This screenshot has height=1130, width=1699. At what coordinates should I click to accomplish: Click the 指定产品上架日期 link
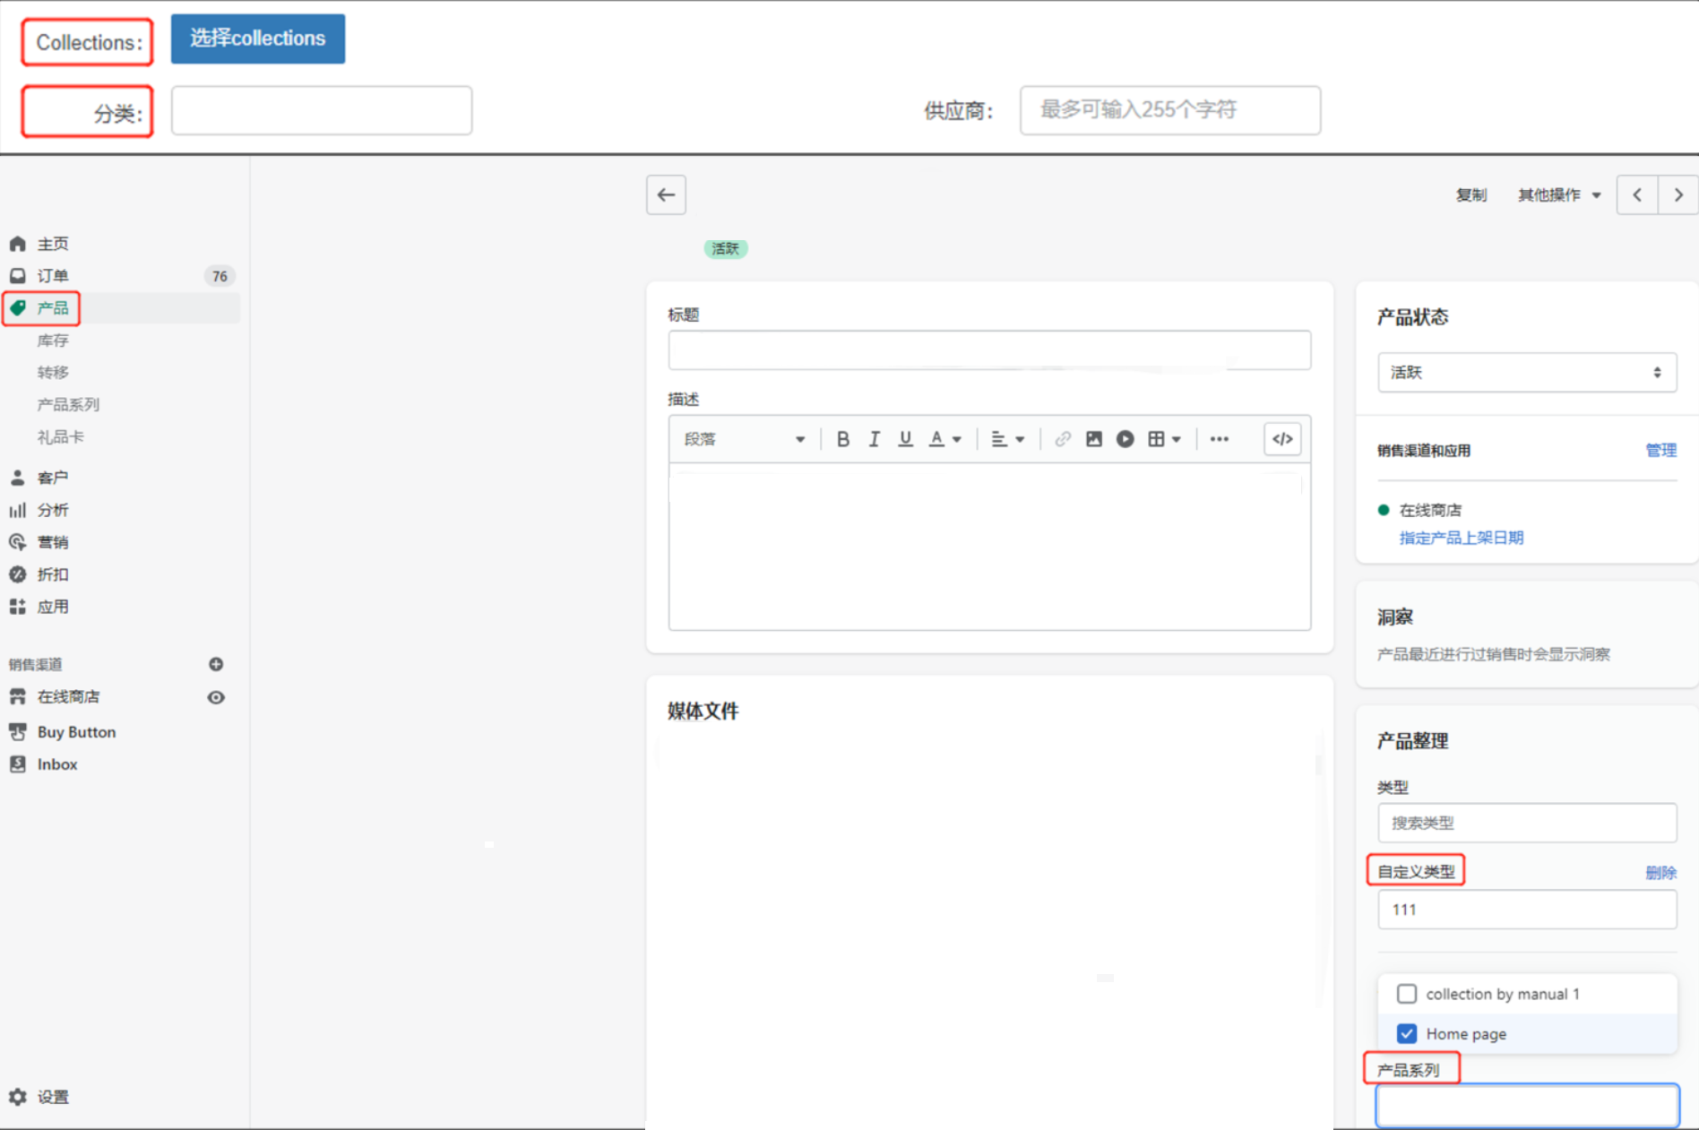tap(1461, 538)
